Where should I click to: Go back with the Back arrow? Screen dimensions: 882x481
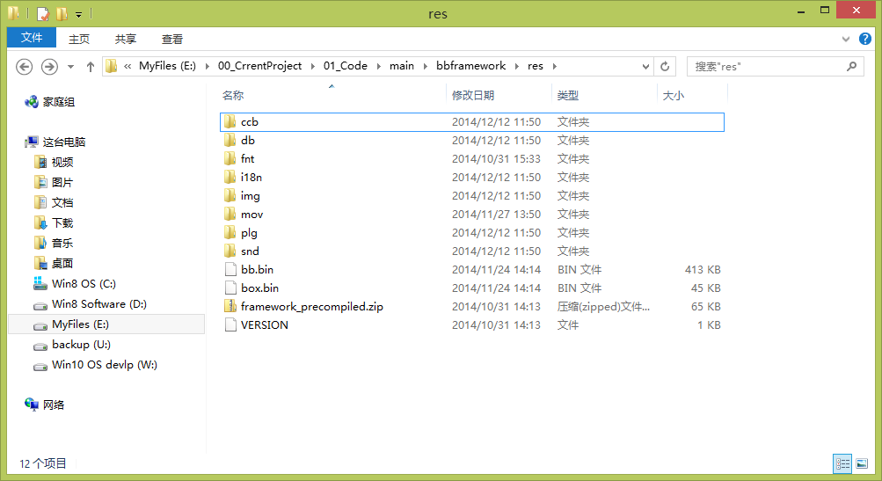(x=24, y=66)
